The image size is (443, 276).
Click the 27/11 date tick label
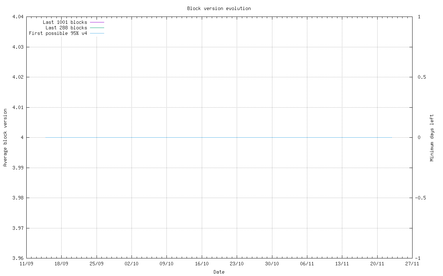click(412, 264)
